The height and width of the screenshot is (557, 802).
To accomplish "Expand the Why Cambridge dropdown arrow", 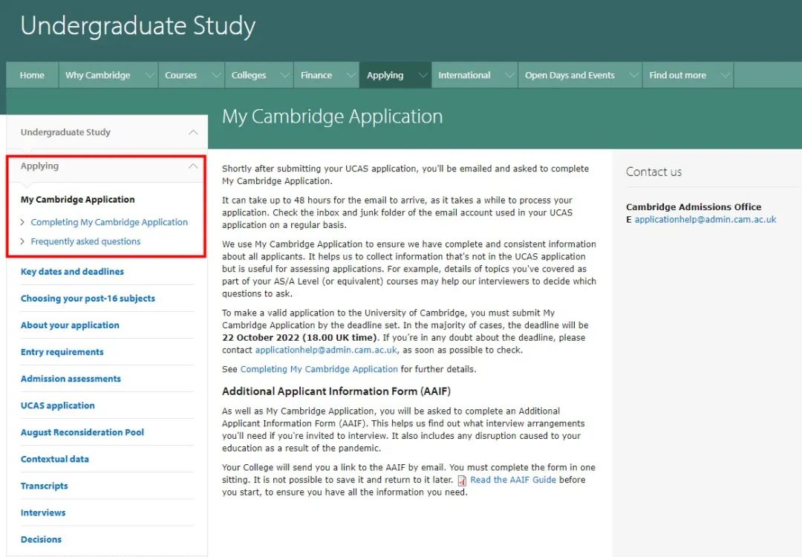I will [x=150, y=75].
